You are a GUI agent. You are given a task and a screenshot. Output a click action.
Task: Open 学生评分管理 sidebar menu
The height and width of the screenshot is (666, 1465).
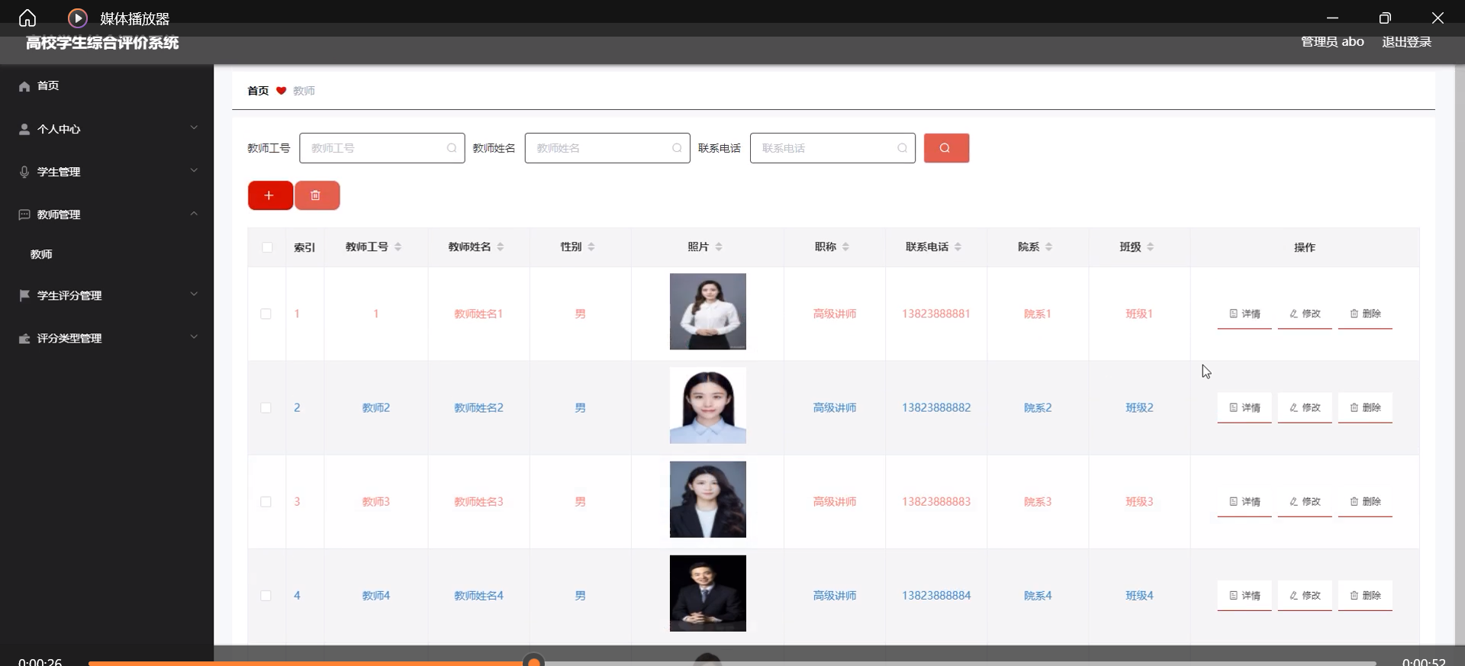click(107, 295)
